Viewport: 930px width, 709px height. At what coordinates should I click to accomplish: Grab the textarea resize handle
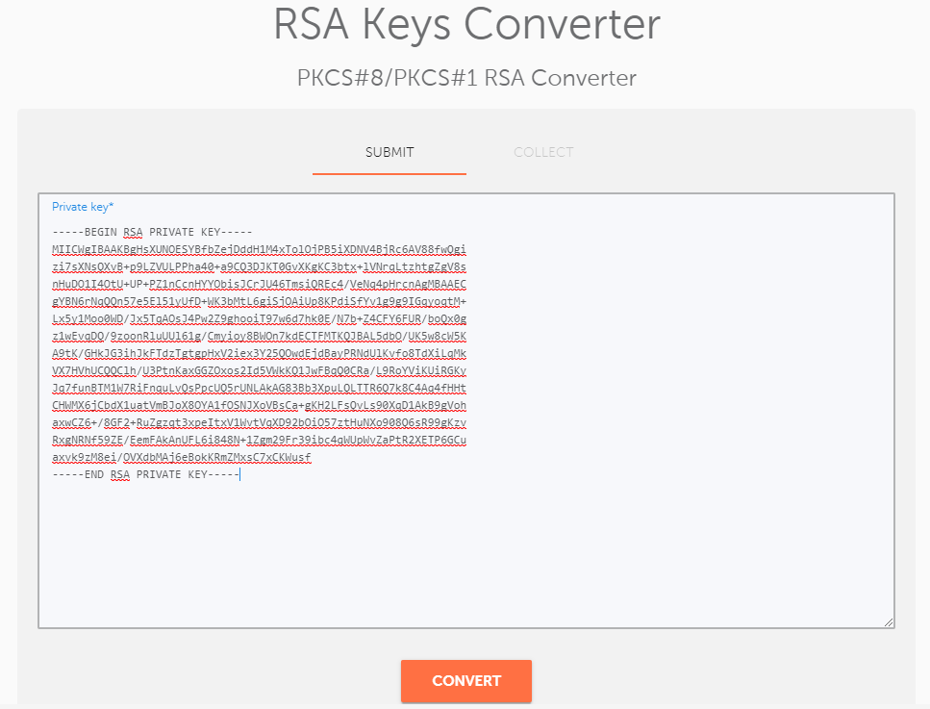pos(889,622)
